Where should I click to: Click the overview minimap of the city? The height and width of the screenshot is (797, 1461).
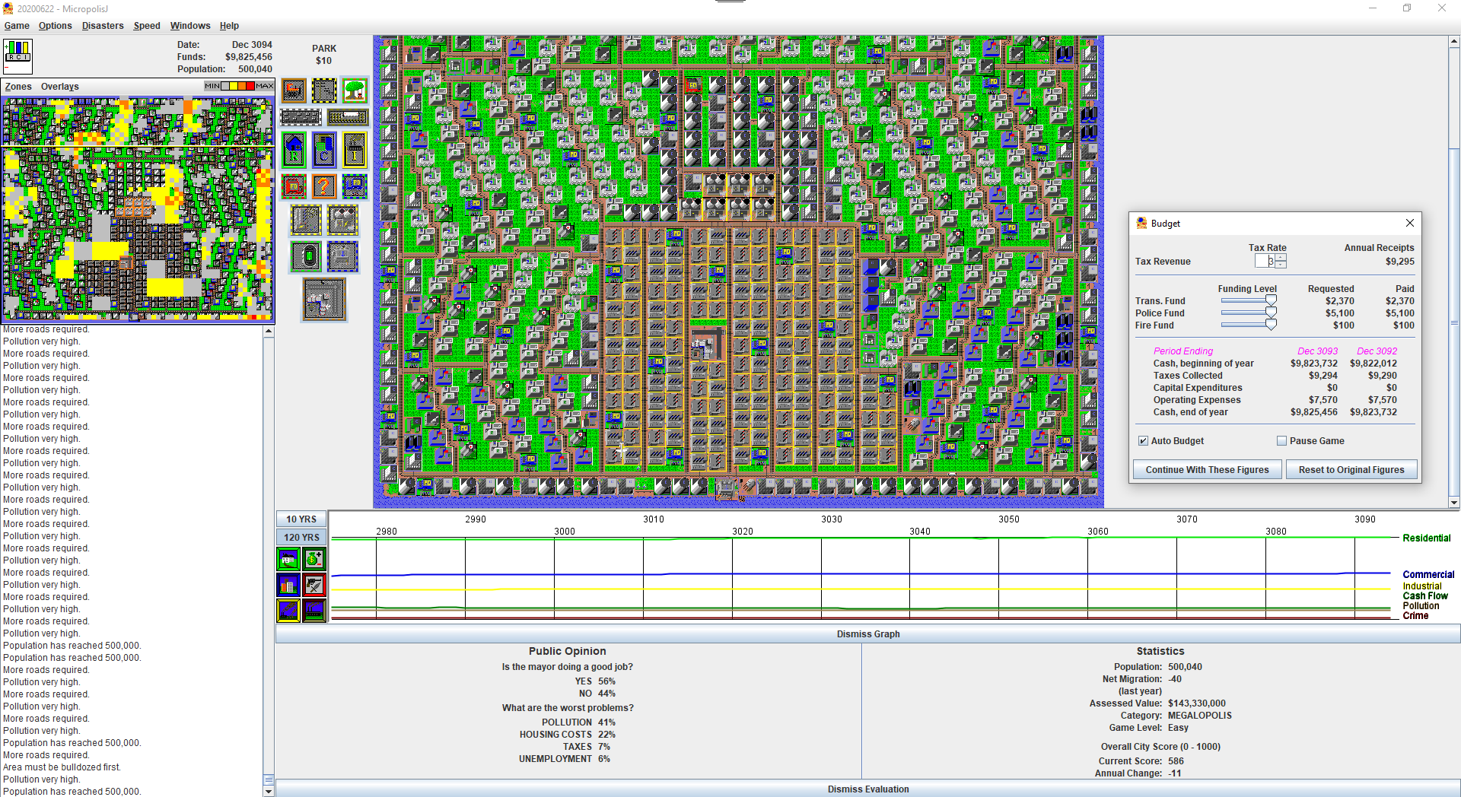coord(138,210)
